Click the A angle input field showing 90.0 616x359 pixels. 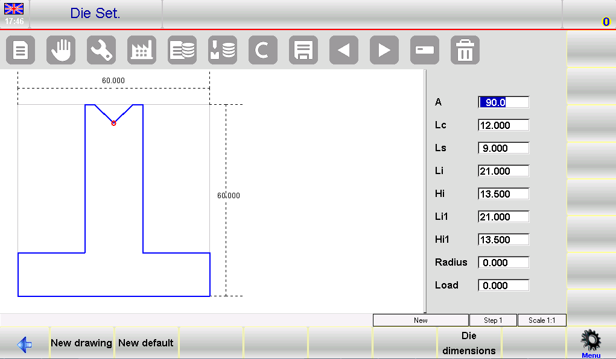click(x=503, y=102)
